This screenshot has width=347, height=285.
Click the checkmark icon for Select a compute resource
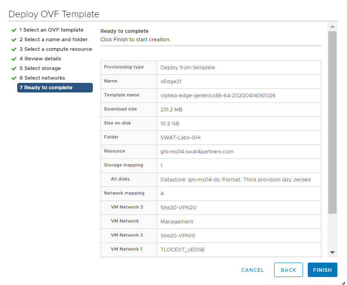[x=14, y=49]
